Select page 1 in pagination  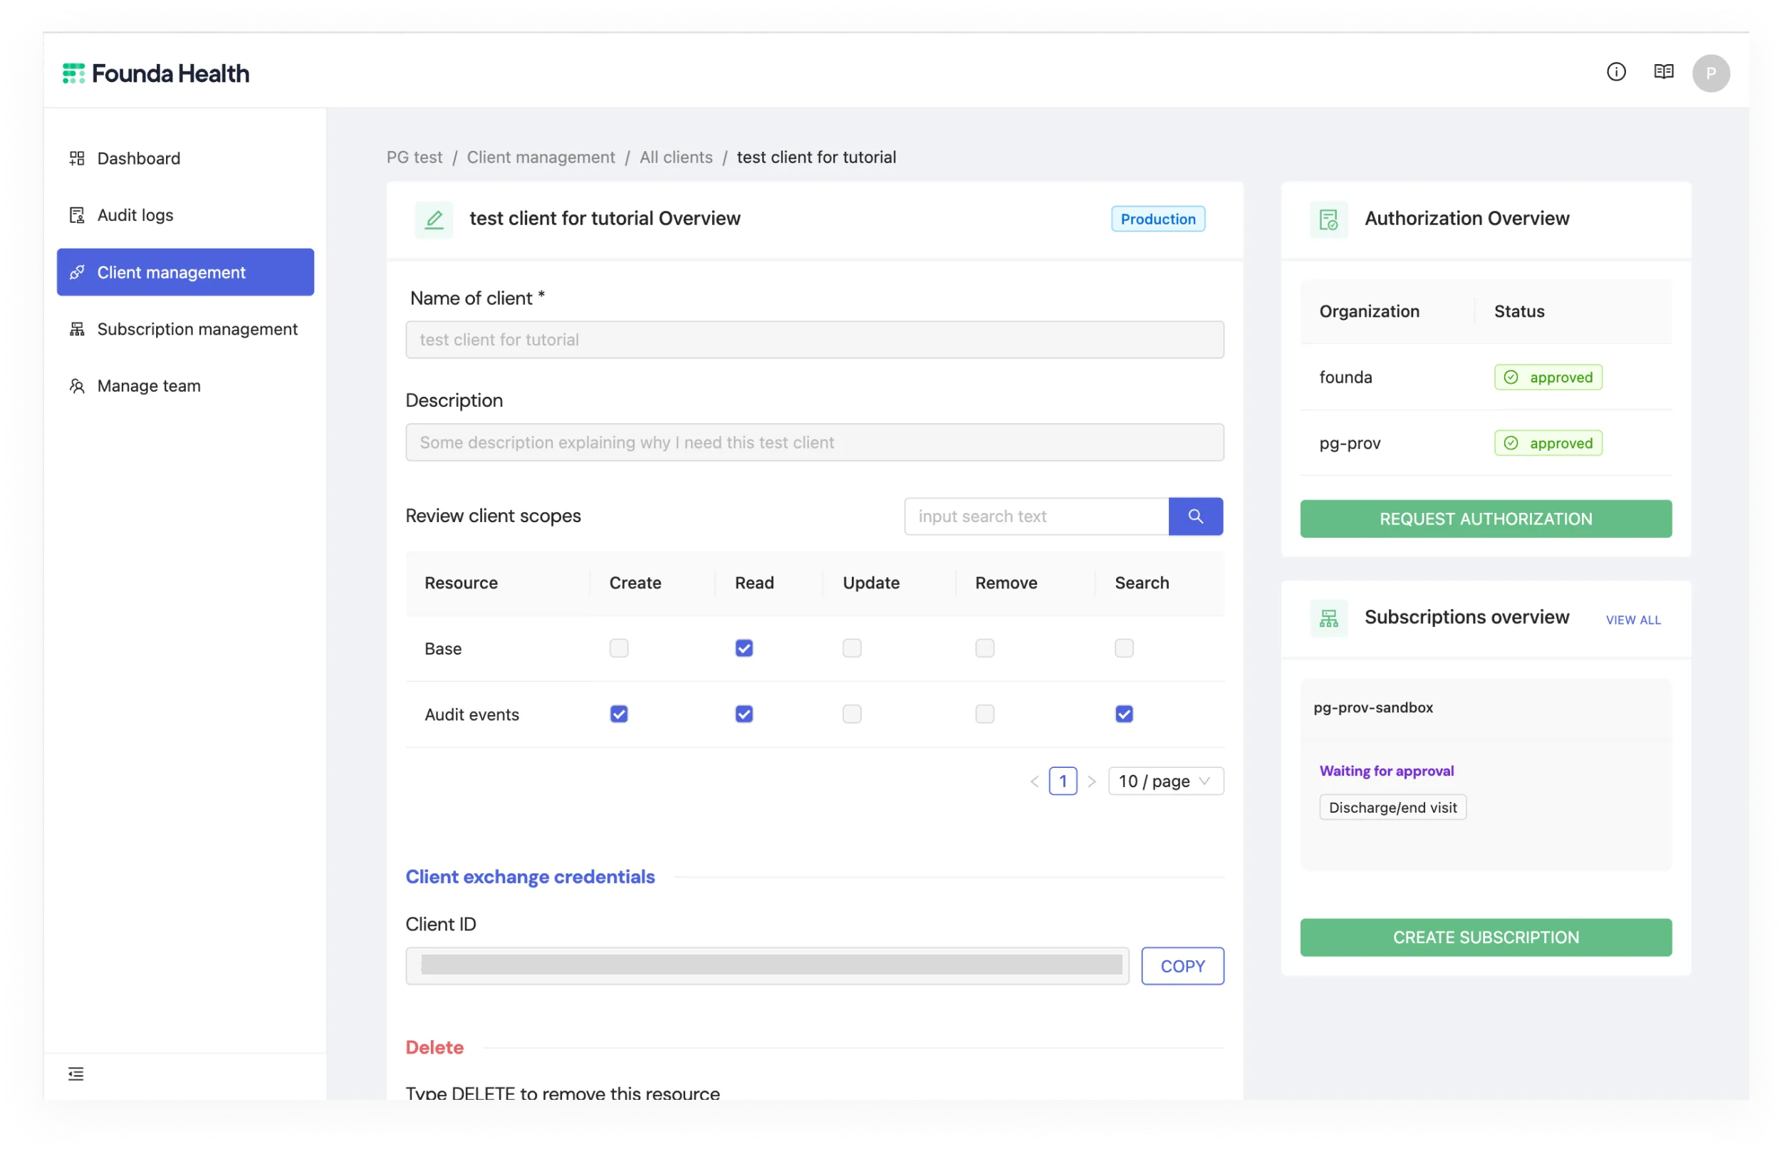click(x=1063, y=781)
